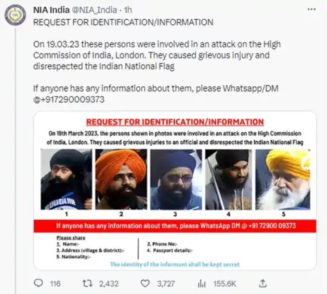Click the retweet arrows icon

tap(88, 284)
